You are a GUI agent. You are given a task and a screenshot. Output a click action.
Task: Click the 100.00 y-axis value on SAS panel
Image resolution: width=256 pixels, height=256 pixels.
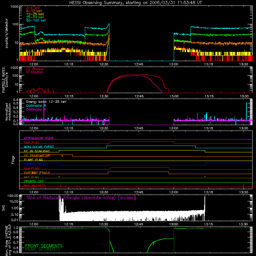point(13,196)
